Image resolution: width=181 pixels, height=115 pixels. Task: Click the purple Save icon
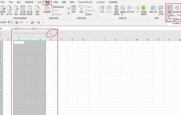coord(17,22)
